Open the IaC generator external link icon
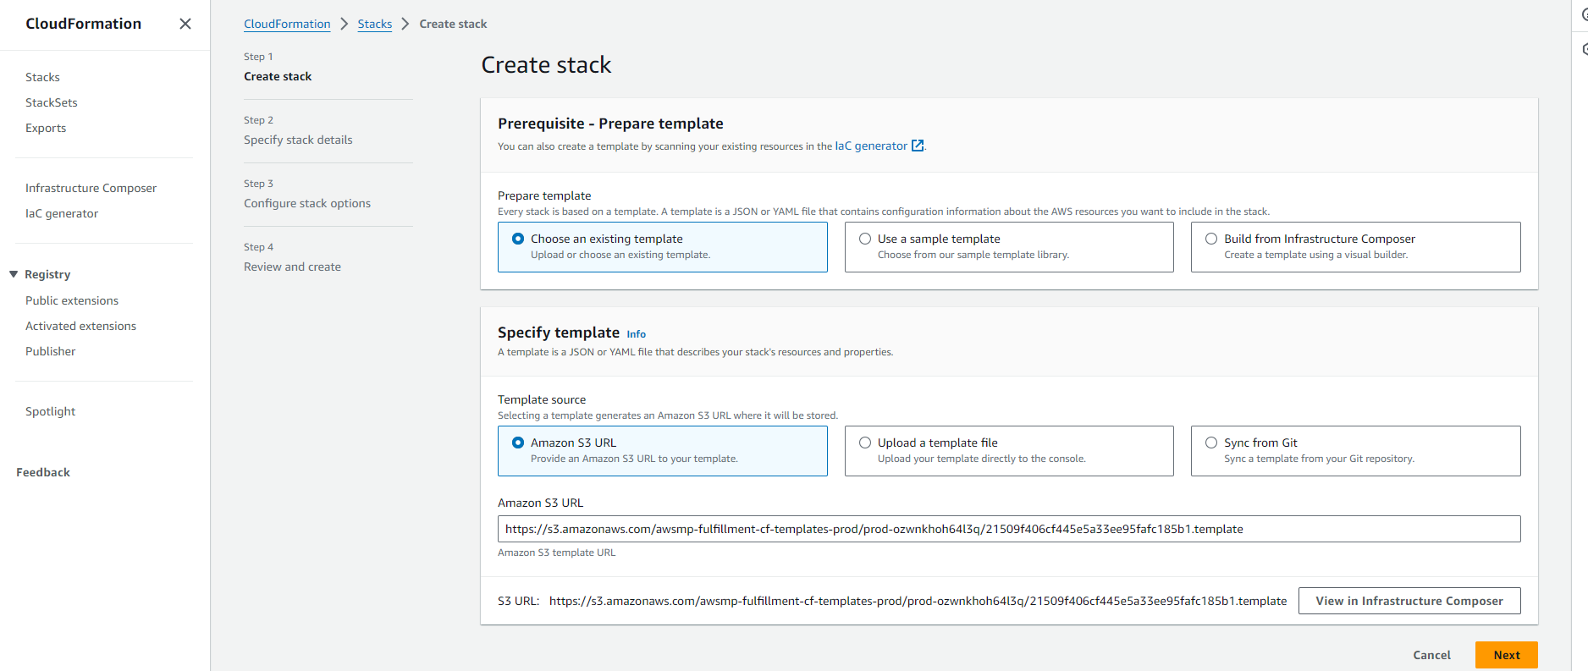The width and height of the screenshot is (1588, 671). point(918,146)
